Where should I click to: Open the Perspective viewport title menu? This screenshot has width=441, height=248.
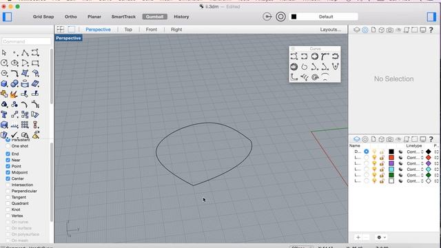[68, 38]
